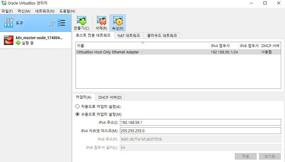Select the k8s_master-node_174894... VM entry
The width and height of the screenshot is (285, 162).
click(36, 40)
